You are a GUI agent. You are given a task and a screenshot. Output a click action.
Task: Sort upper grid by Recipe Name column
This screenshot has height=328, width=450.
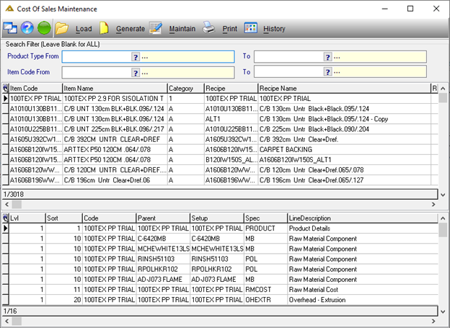click(x=345, y=88)
